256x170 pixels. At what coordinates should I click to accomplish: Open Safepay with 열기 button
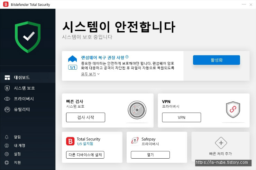click(x=150, y=155)
